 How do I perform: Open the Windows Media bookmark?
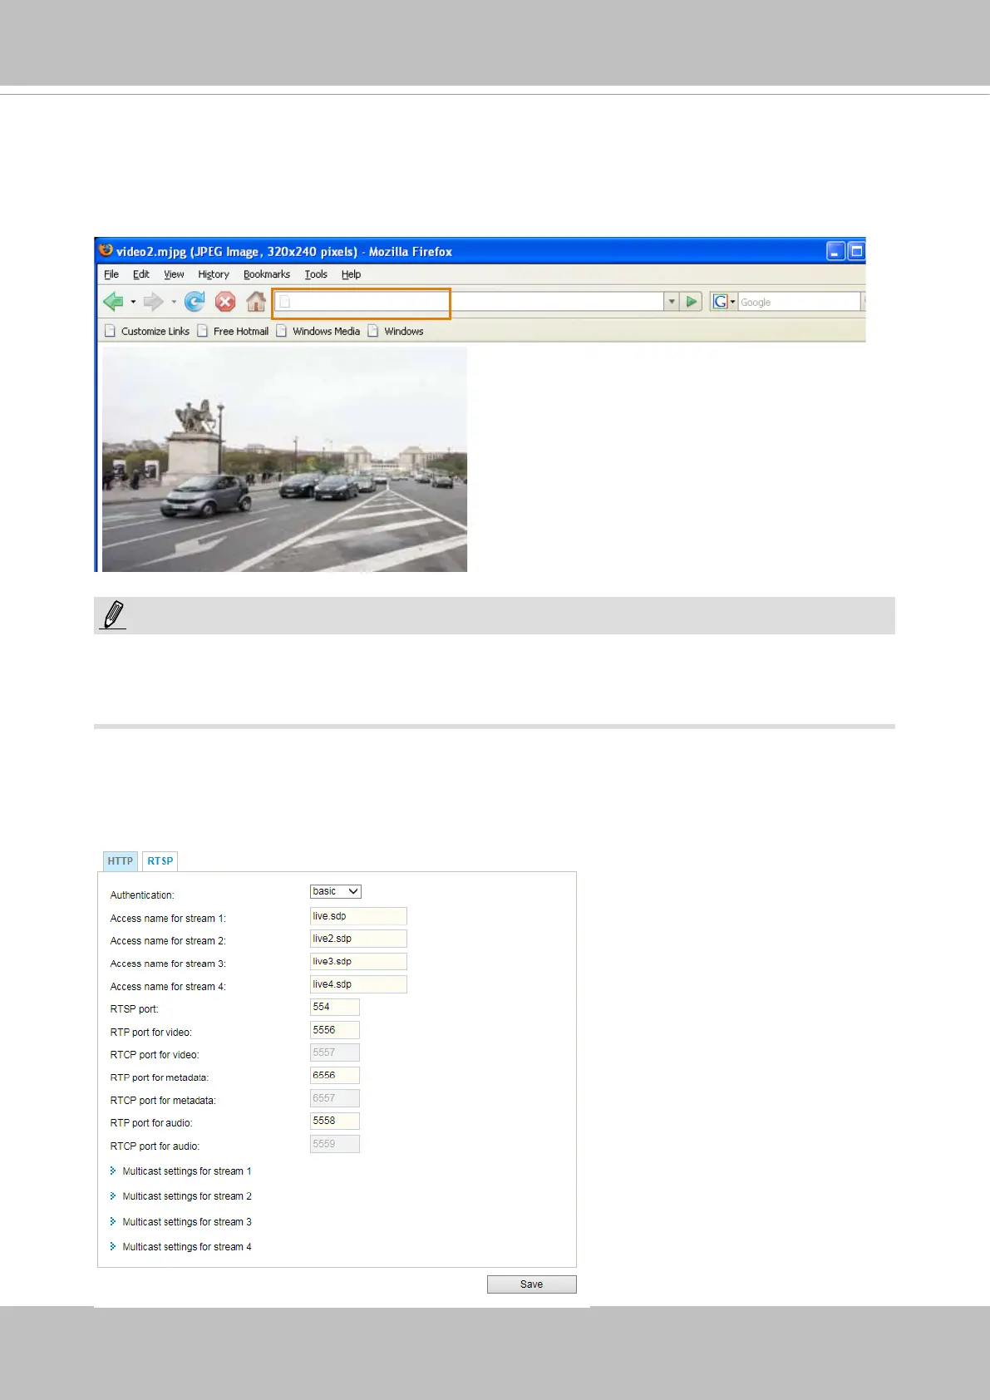318,331
